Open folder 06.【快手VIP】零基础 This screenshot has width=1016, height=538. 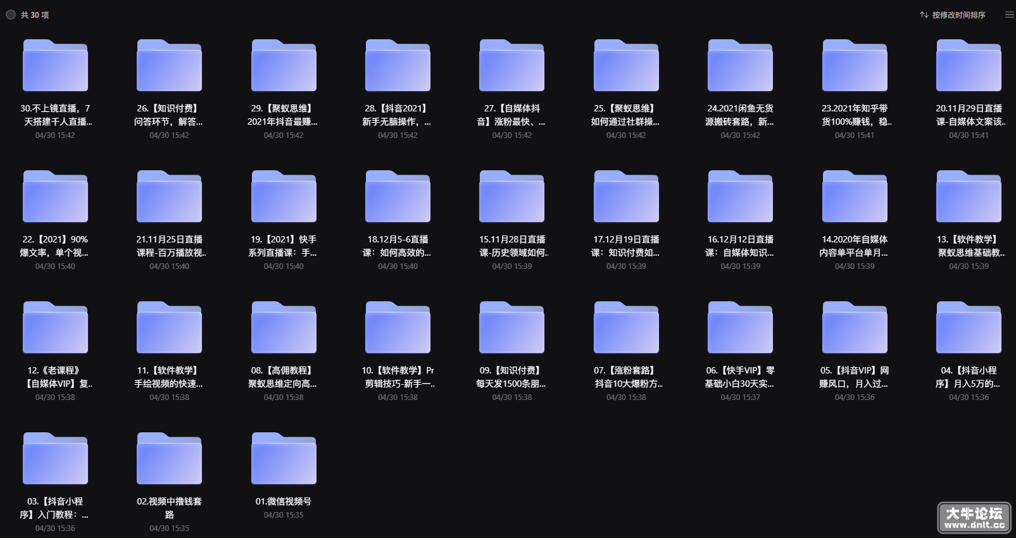click(x=740, y=327)
